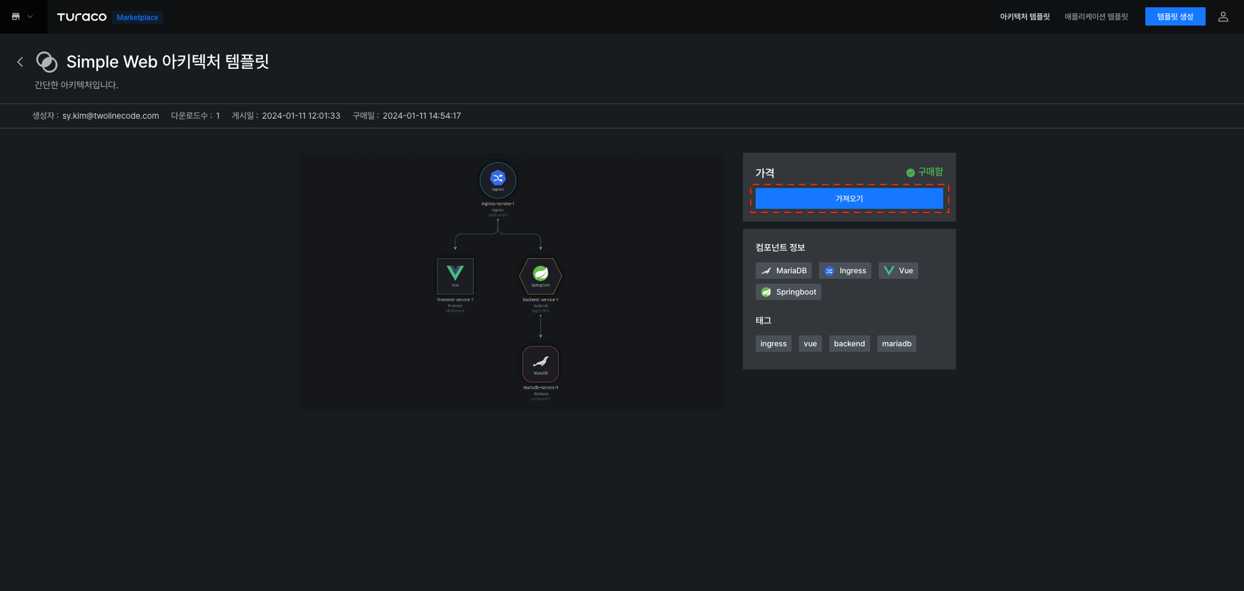1244x591 pixels.
Task: Open the Marketplace badge link
Action: click(x=138, y=18)
